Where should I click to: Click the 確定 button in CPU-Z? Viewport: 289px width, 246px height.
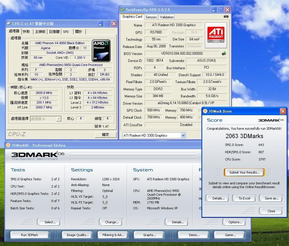[x=106, y=135]
